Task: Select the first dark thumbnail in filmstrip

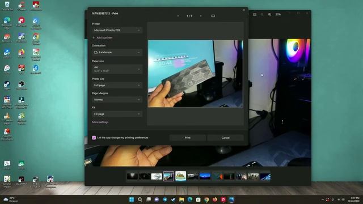Action: point(132,176)
